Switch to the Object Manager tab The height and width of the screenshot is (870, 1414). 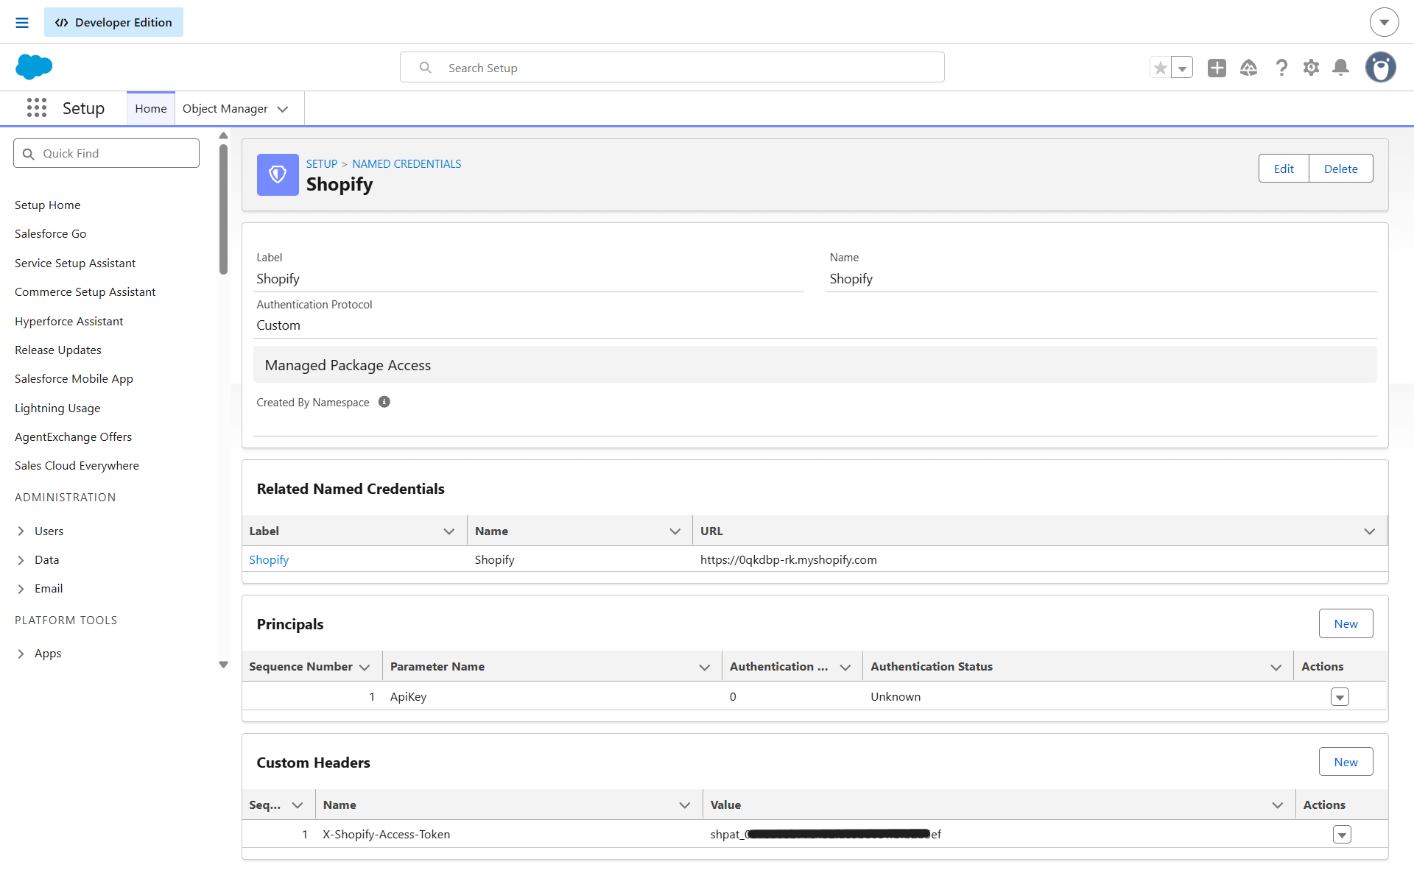[x=225, y=109]
